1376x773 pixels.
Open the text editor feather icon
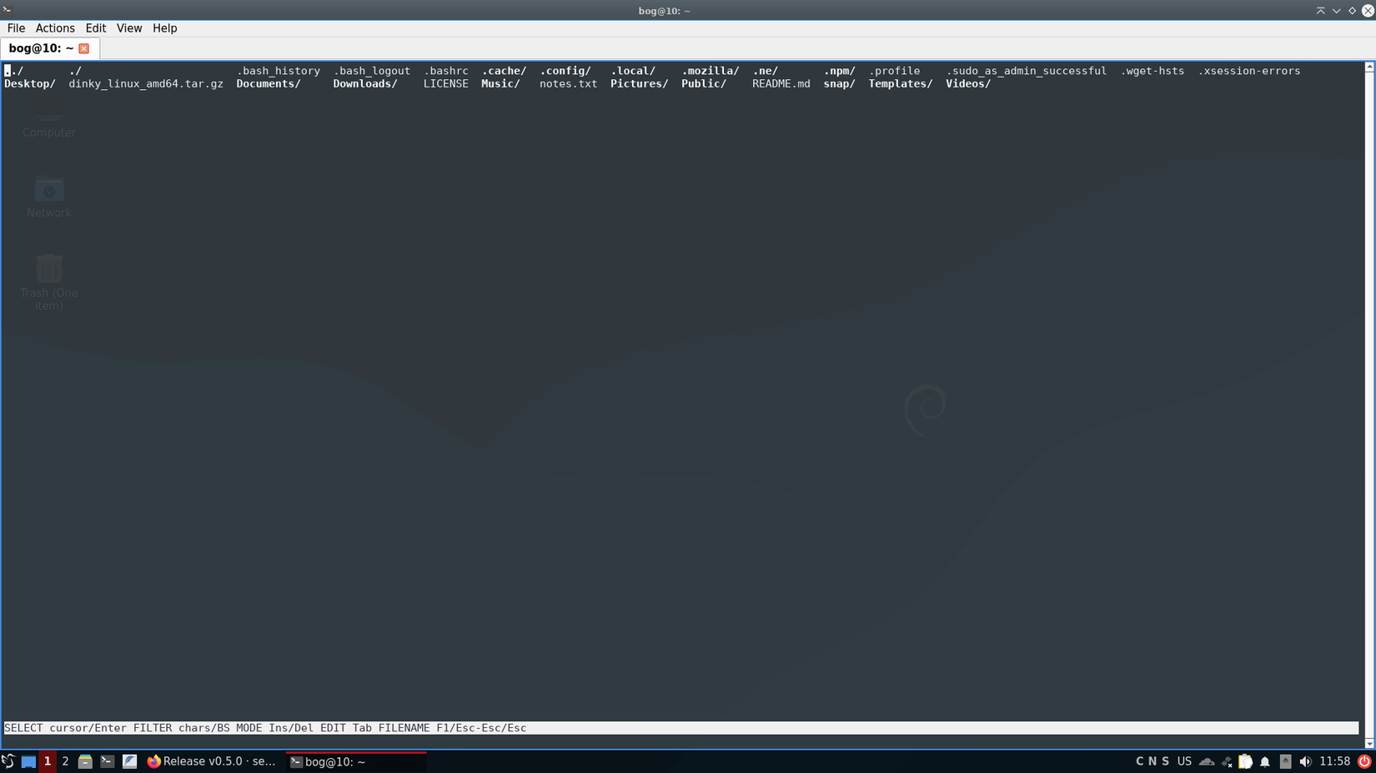coord(129,761)
